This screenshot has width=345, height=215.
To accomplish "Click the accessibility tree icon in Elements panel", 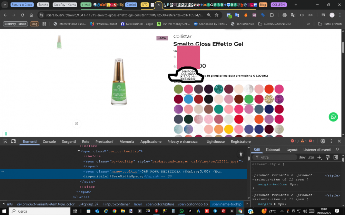I will (241, 154).
